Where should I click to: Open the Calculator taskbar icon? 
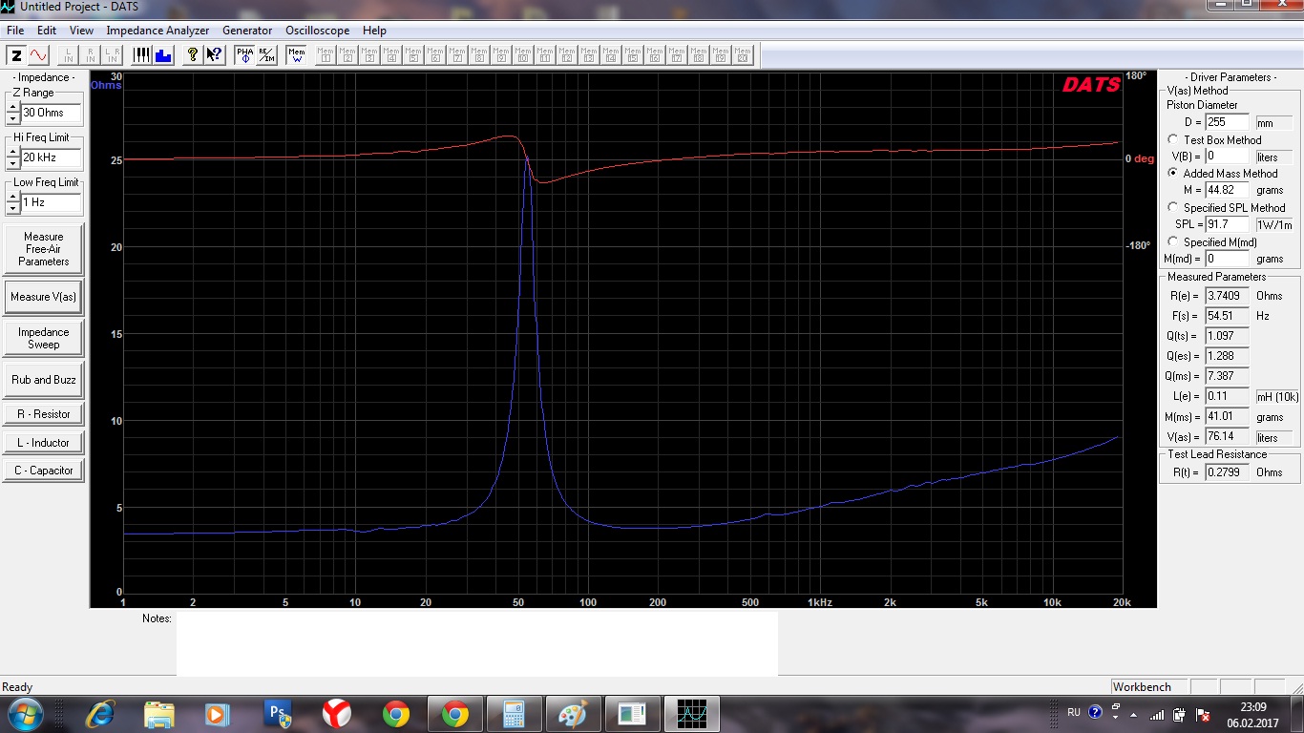coord(514,713)
